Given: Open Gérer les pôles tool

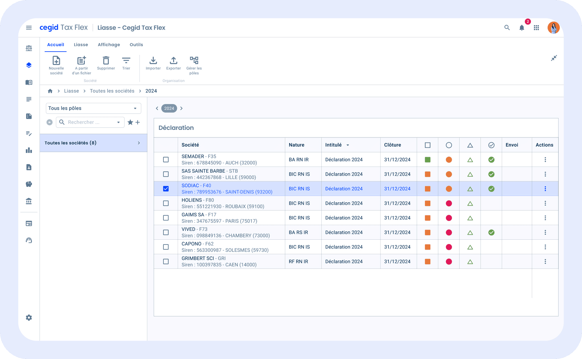Looking at the screenshot, I should coord(194,61).
